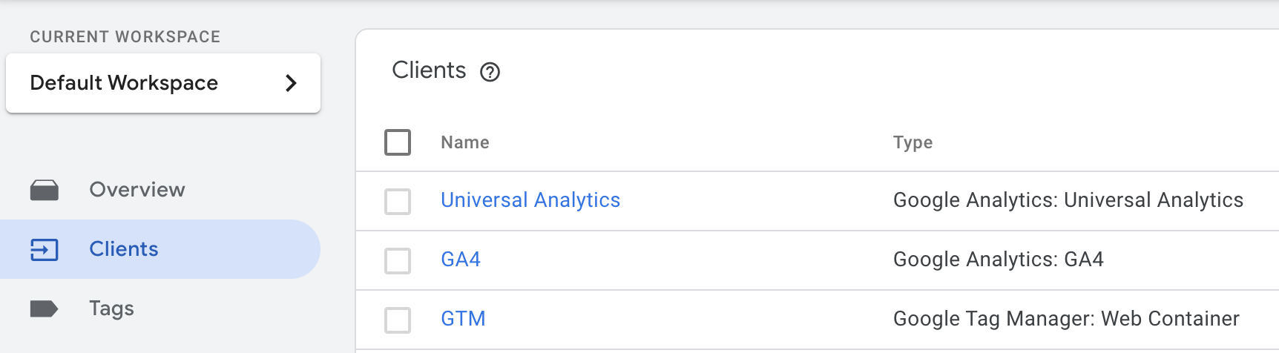Click the Tags label icon

tap(45, 309)
